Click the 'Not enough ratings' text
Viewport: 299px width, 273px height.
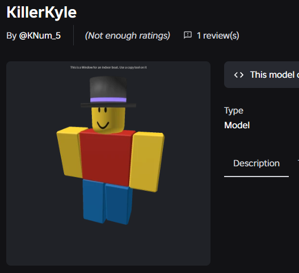128,36
